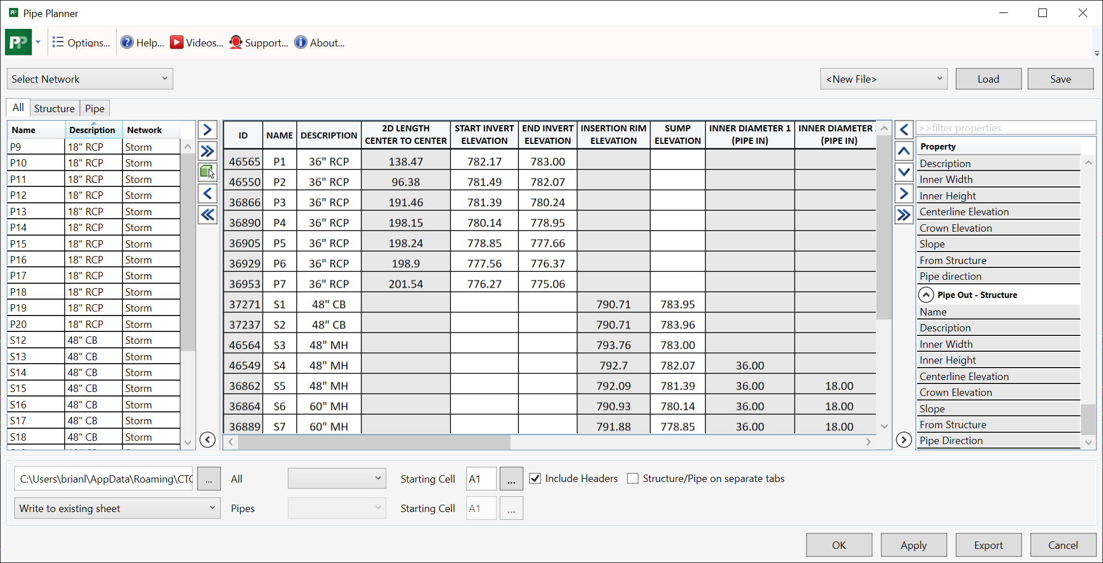The width and height of the screenshot is (1103, 563).
Task: Select the Inner Width property above Pipe Out group
Action: tap(998, 180)
